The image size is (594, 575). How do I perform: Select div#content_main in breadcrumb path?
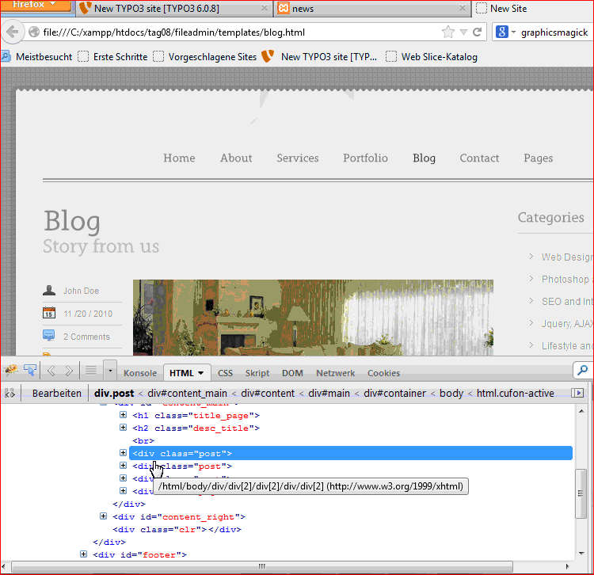187,393
